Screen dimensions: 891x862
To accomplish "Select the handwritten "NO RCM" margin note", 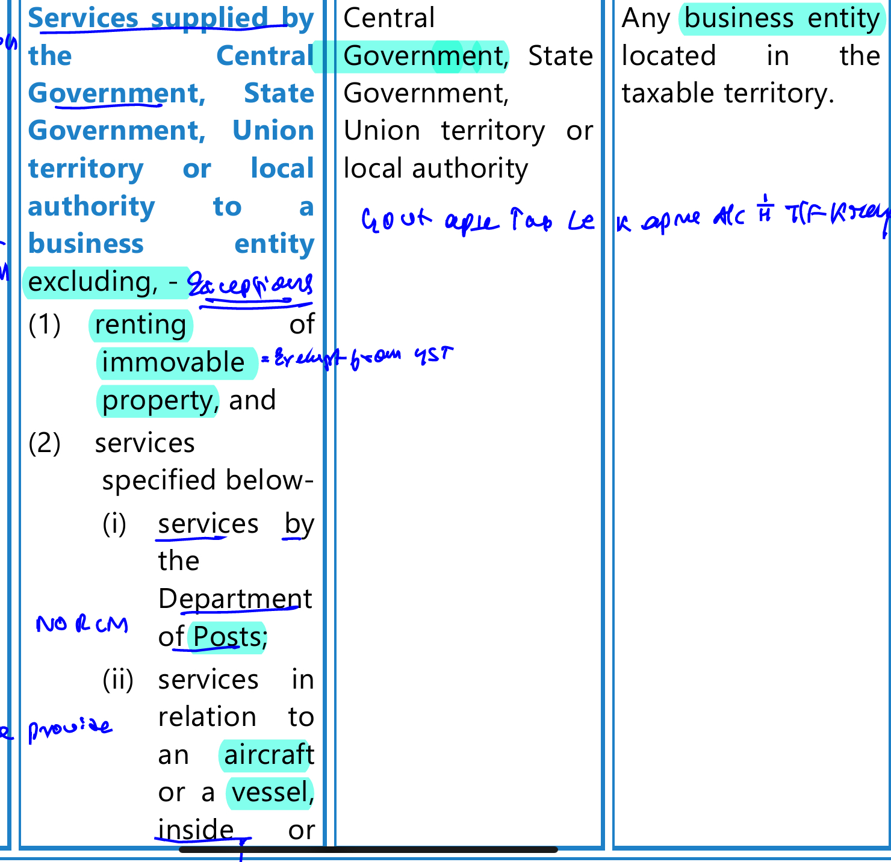I will (82, 624).
